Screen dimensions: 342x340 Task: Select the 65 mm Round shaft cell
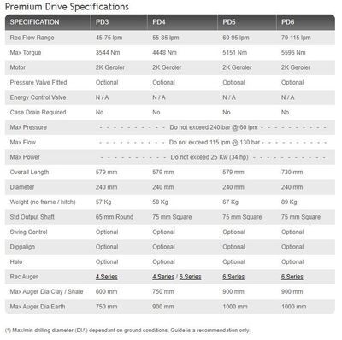(115, 217)
